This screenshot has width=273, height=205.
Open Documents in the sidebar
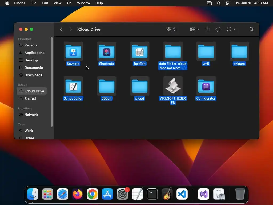pyautogui.click(x=31, y=68)
